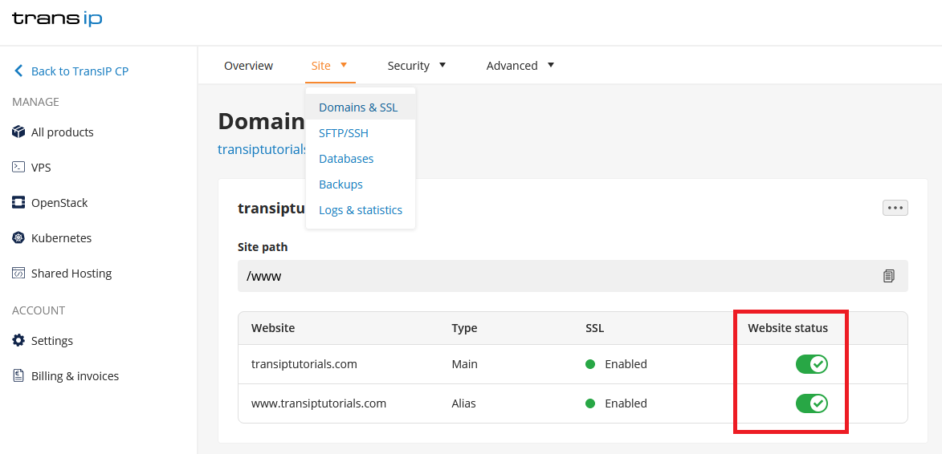Click the Website column header

tap(273, 328)
